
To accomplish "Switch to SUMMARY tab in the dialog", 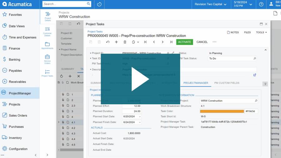I will pos(97,83).
